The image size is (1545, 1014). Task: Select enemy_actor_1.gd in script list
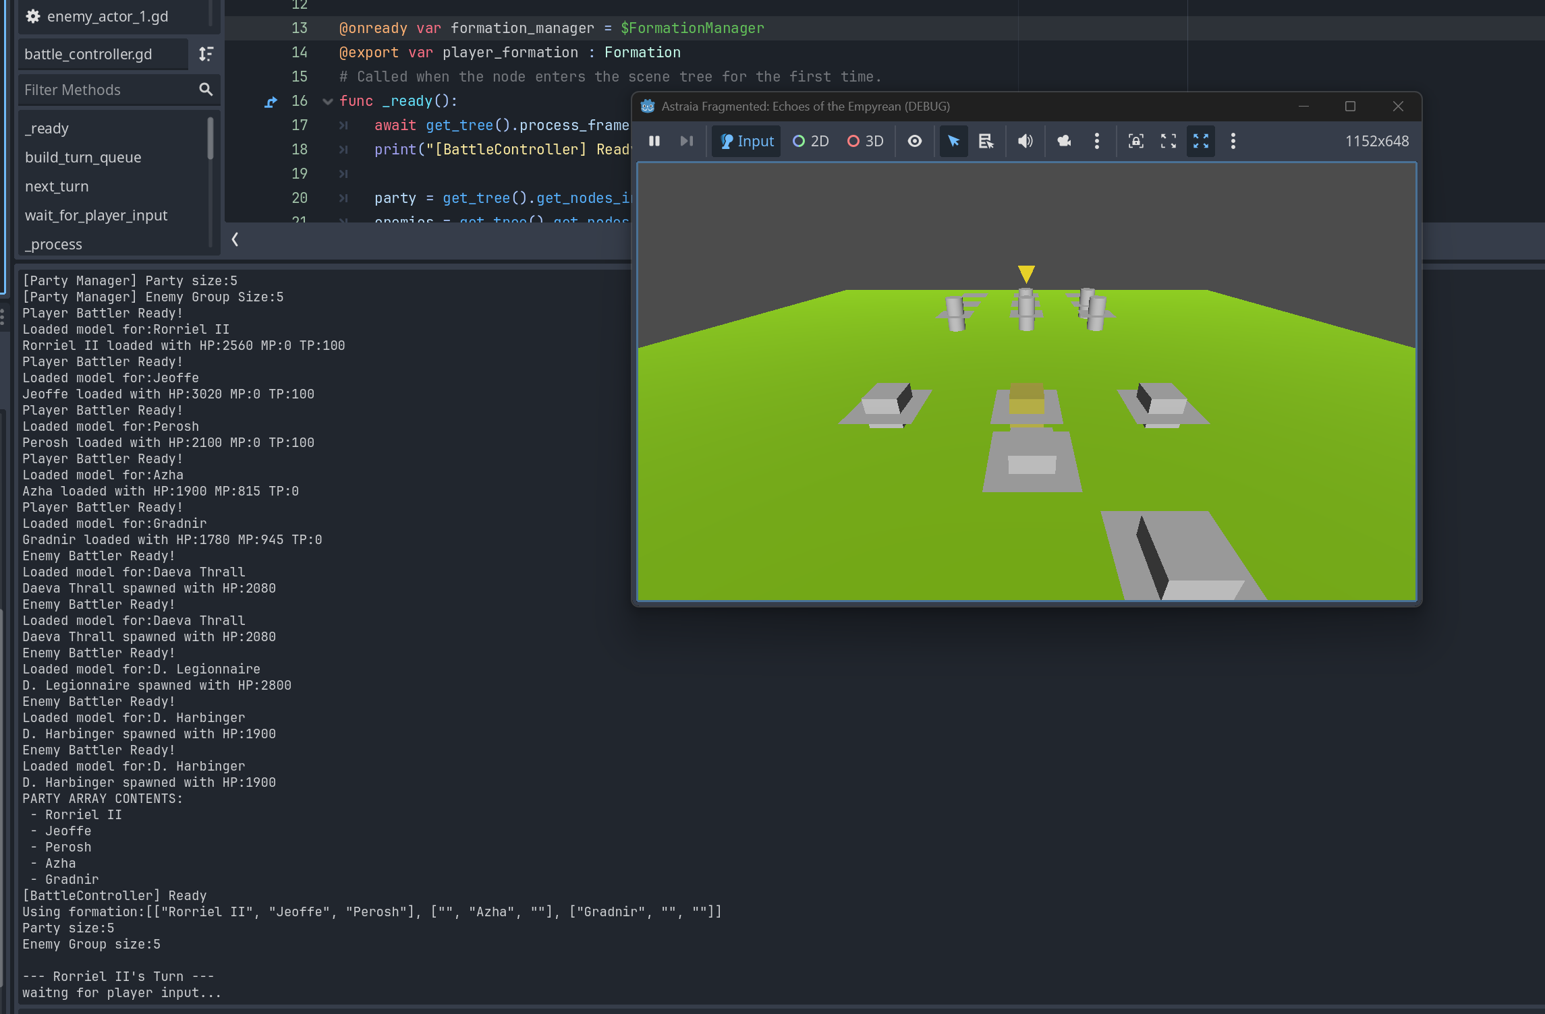click(x=107, y=16)
